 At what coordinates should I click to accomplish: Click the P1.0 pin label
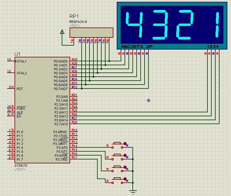(x=20, y=132)
